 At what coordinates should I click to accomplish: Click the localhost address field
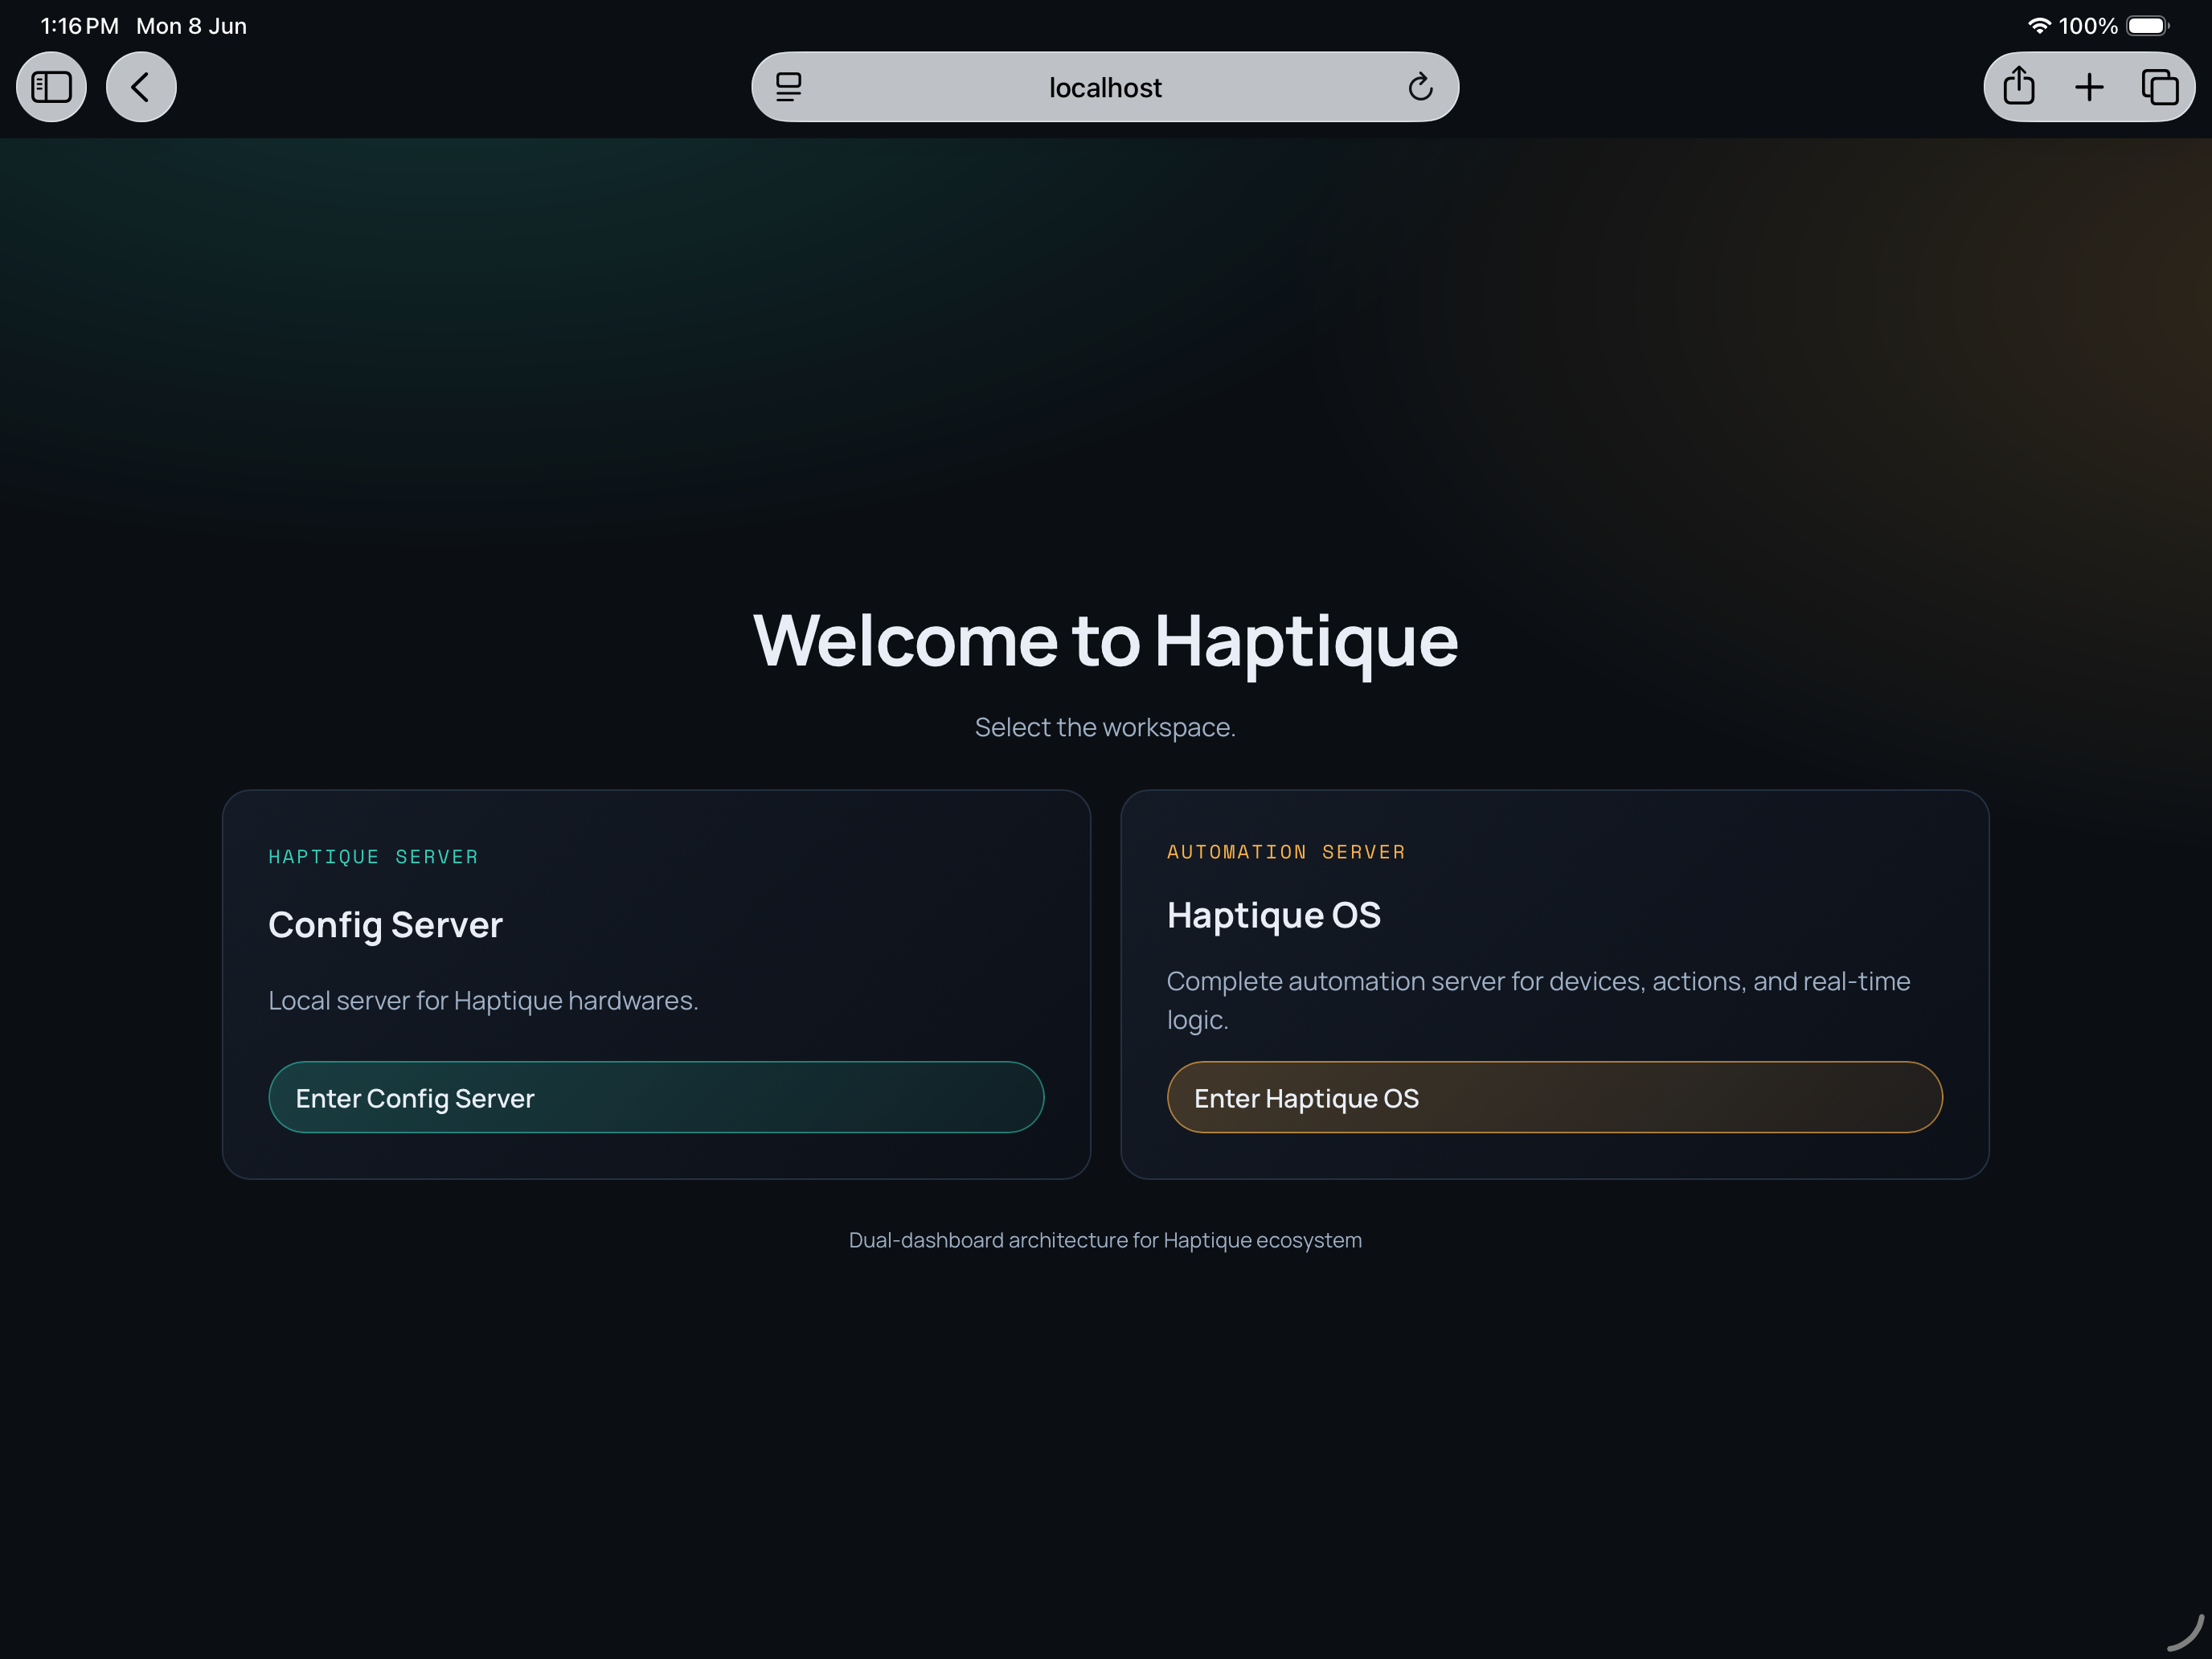(1105, 87)
